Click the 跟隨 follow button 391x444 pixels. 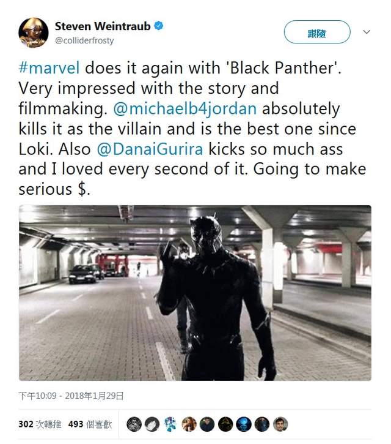tap(317, 32)
